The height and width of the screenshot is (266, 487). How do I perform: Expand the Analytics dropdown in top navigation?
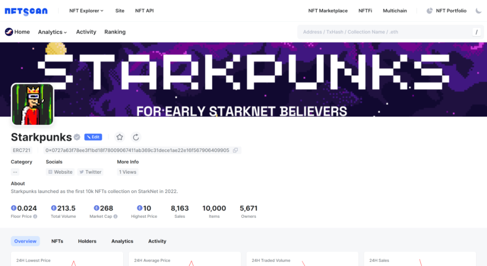[x=52, y=32]
